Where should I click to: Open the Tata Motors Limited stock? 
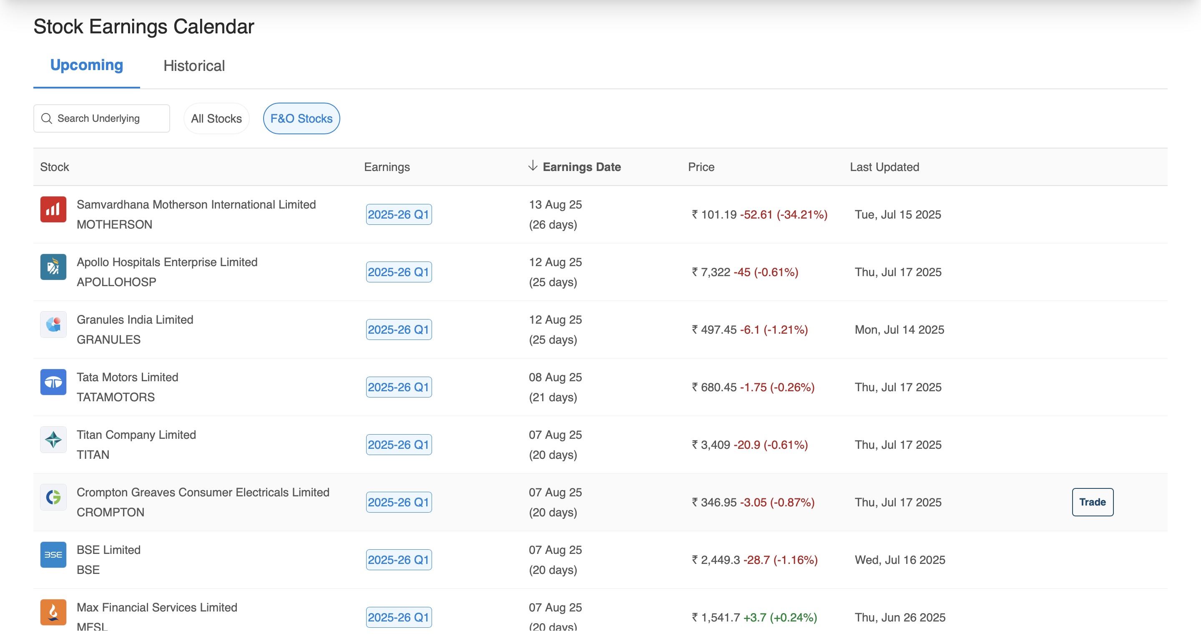[127, 377]
